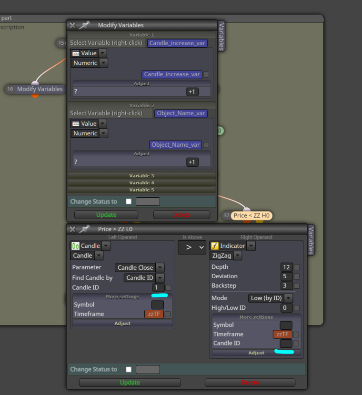Toggle checkbox beside Object_Name_var value
This screenshot has height=395, width=362.
(206, 145)
